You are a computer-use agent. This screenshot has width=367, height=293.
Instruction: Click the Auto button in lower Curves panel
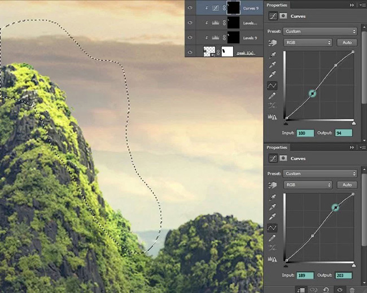pos(347,185)
